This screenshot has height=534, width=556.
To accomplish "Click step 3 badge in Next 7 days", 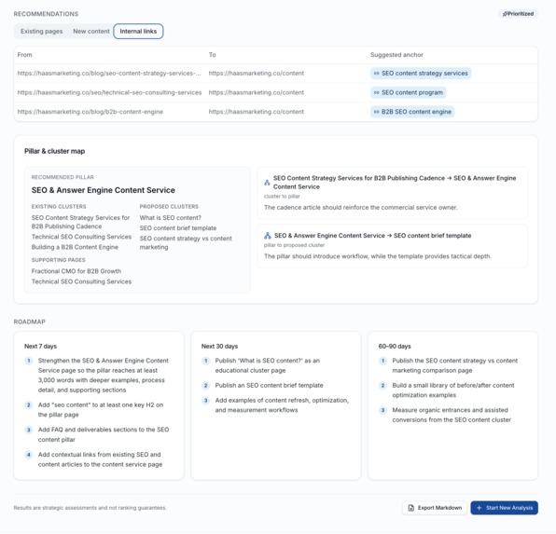I will coord(29,431).
